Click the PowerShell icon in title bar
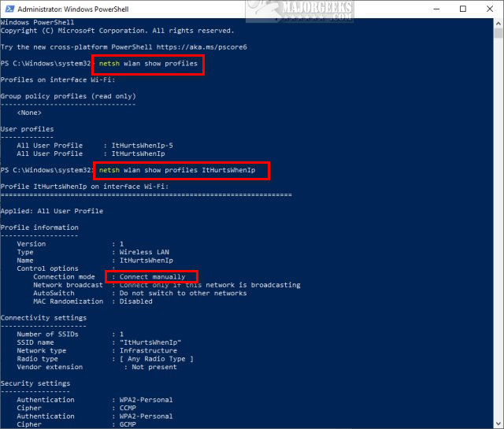This screenshot has width=504, height=429. 9,9
